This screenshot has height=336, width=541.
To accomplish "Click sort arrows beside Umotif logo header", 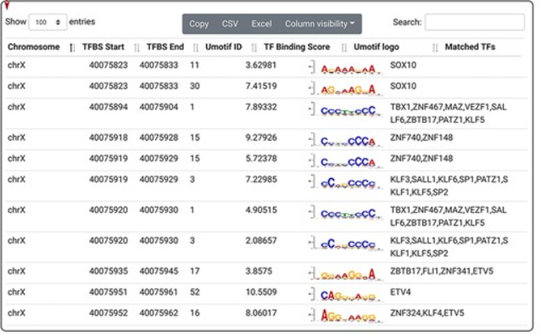I will (435, 48).
